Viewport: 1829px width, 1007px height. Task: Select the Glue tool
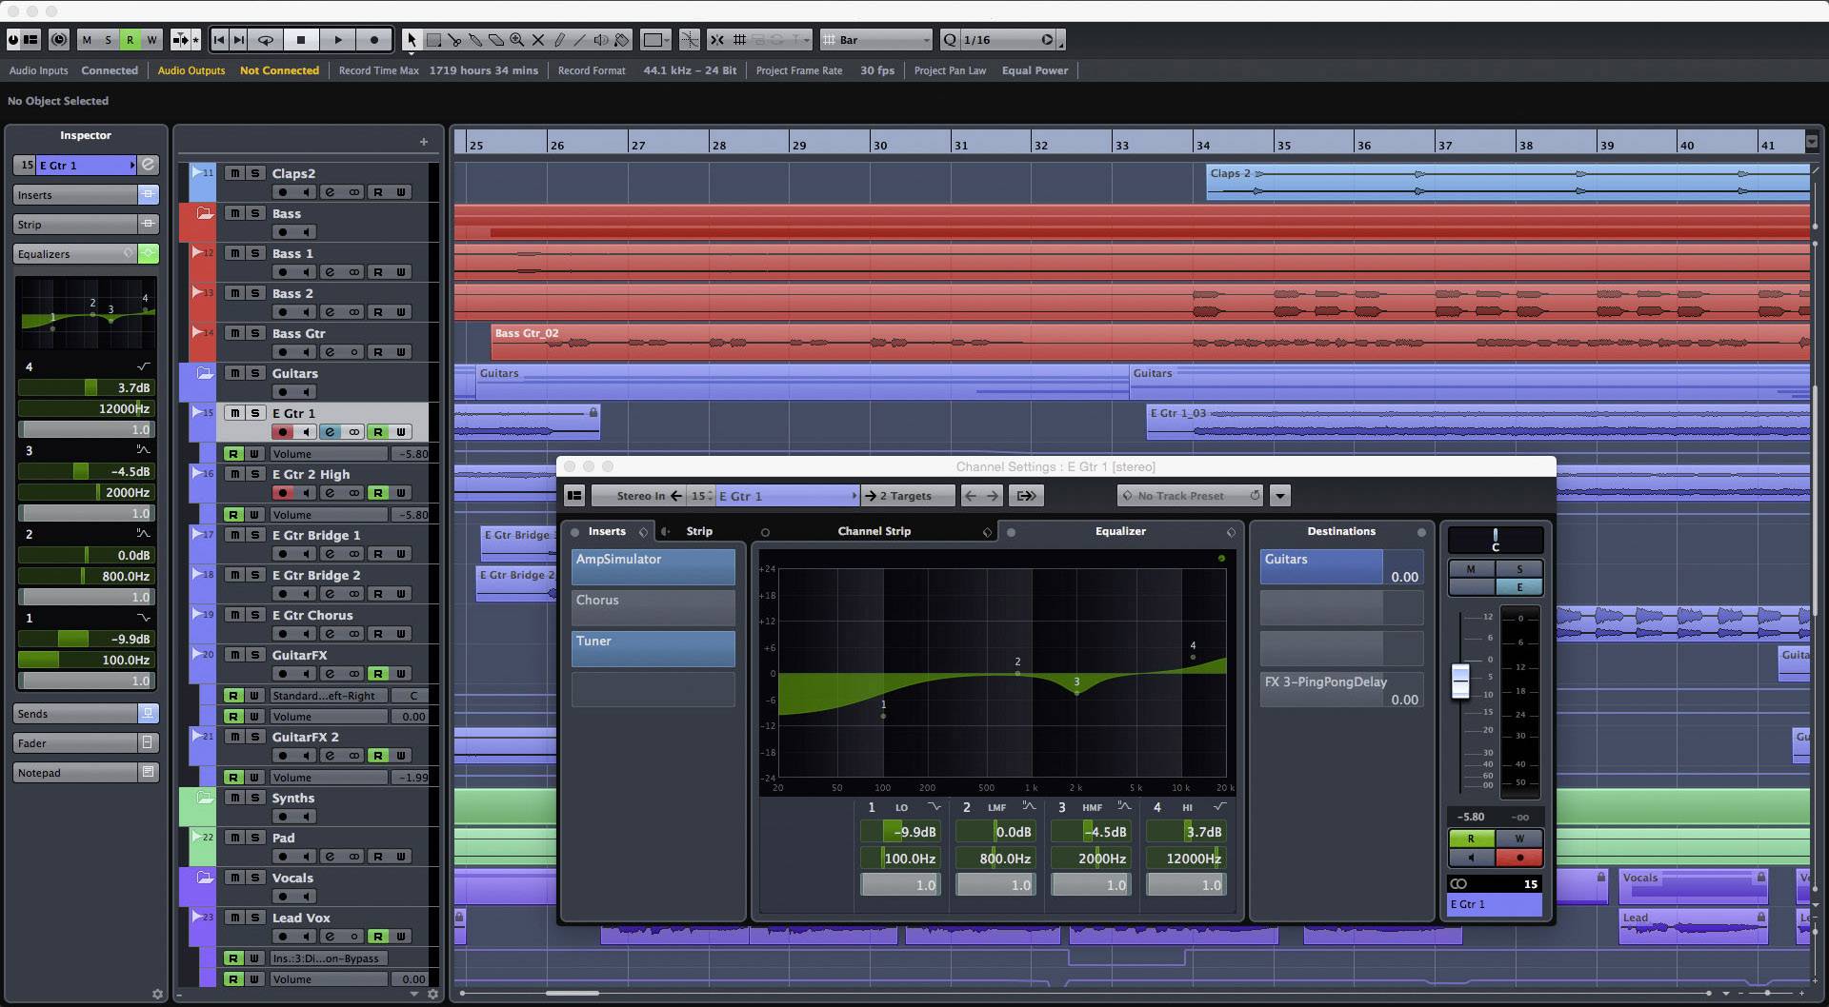coord(476,39)
